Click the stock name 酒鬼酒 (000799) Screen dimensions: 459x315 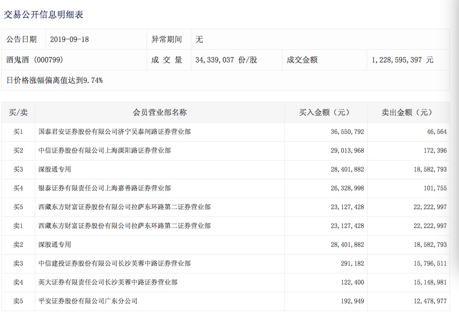[34, 60]
